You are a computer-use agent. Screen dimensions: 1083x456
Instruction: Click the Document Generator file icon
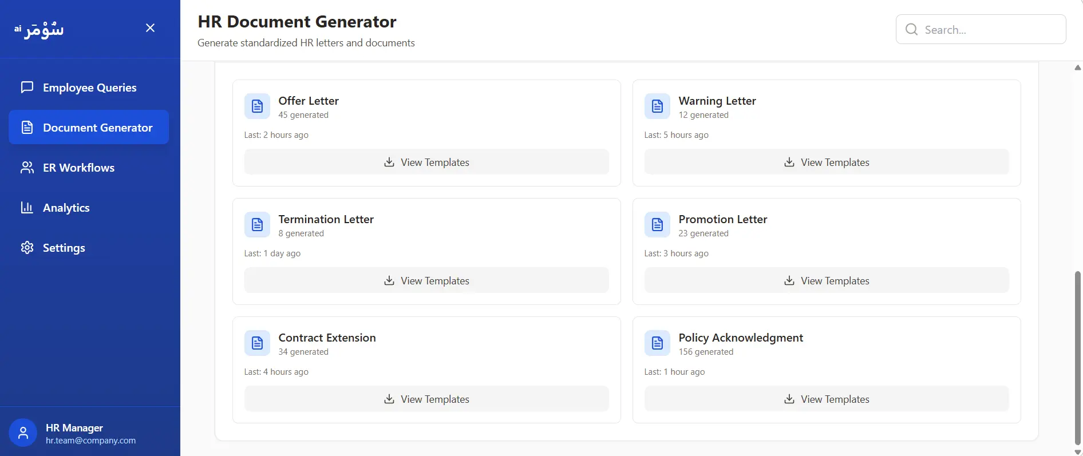click(26, 127)
